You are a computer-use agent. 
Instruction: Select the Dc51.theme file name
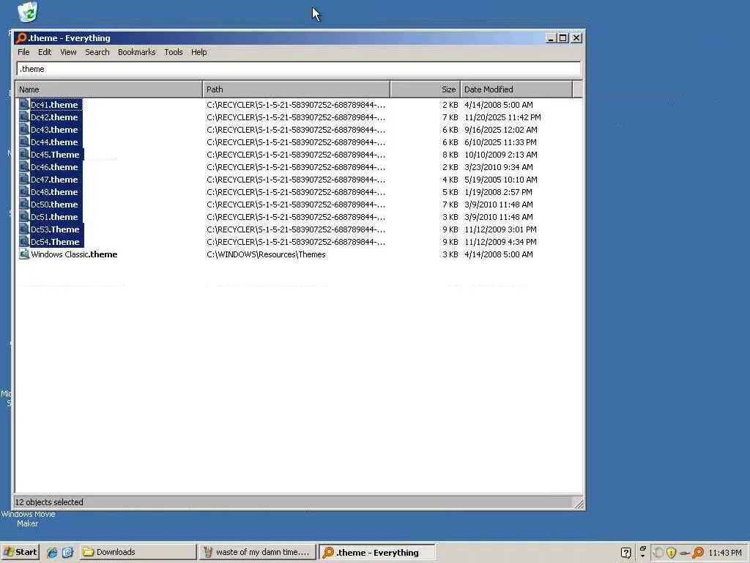click(x=54, y=217)
